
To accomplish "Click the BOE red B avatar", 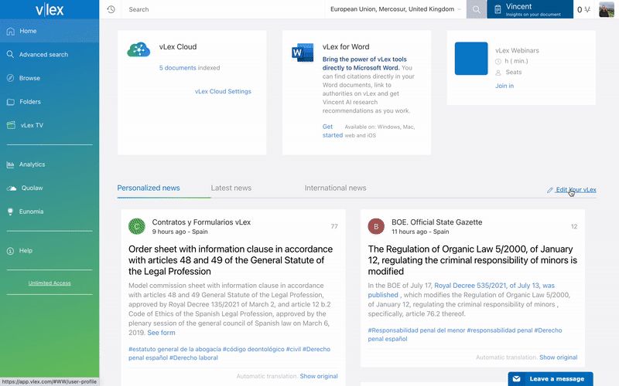I will click(x=376, y=226).
